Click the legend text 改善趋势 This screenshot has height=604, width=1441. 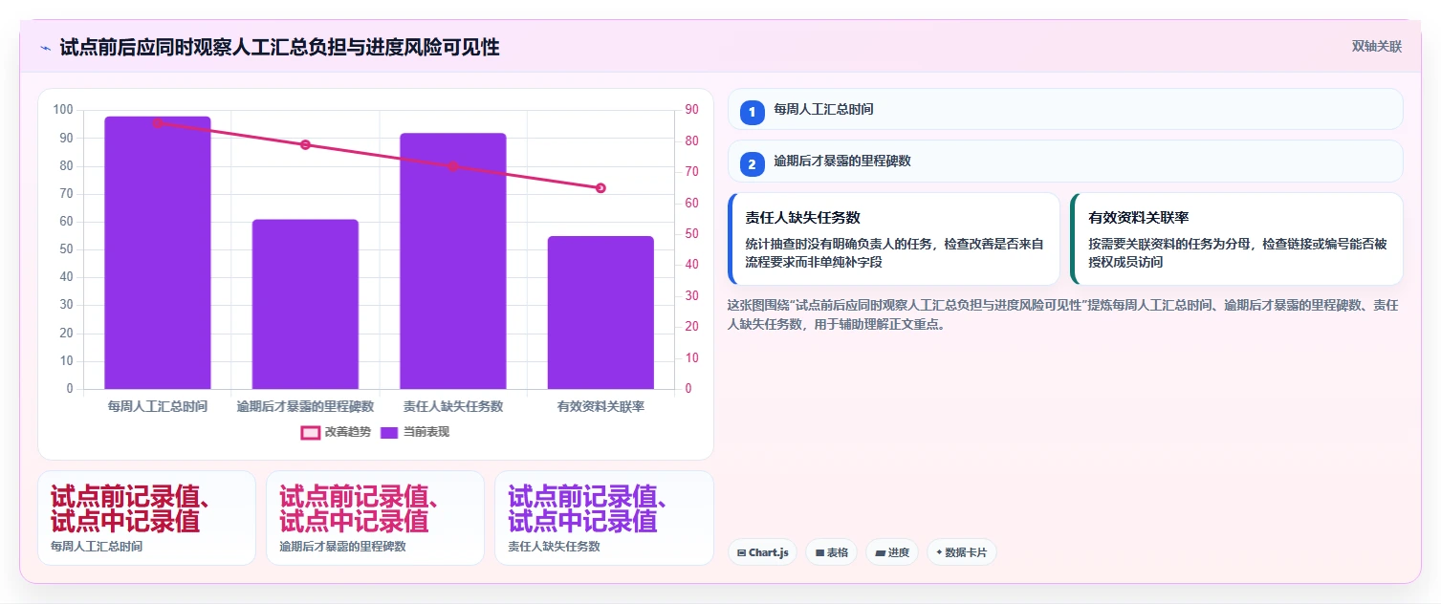click(x=348, y=432)
